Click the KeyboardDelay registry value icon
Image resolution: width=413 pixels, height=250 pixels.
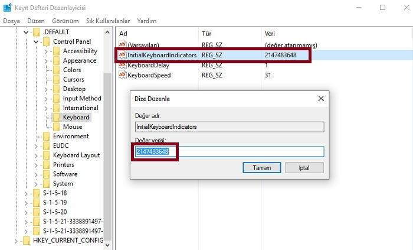[123, 65]
